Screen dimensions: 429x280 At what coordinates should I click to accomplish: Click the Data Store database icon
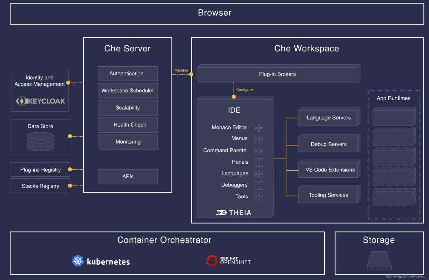tap(40, 142)
